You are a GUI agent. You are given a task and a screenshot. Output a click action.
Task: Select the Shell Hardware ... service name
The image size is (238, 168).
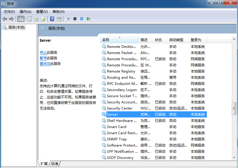pos(122,120)
